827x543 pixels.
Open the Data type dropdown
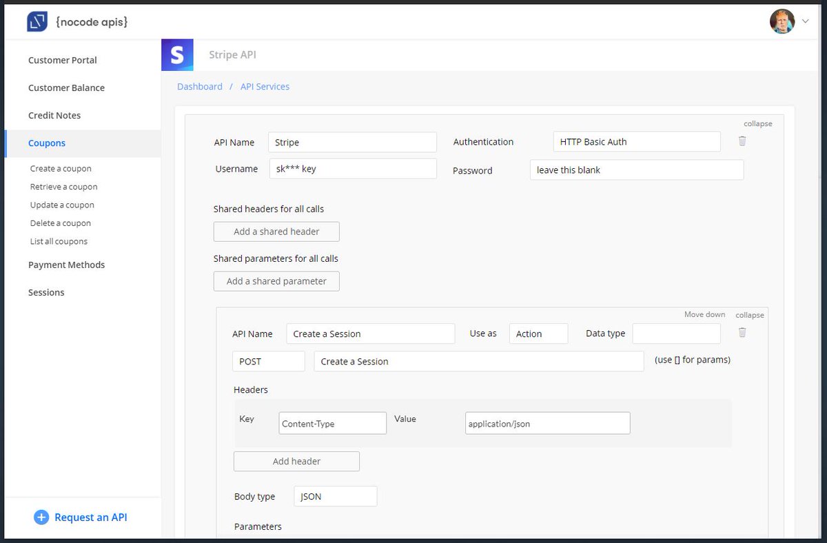pos(677,334)
